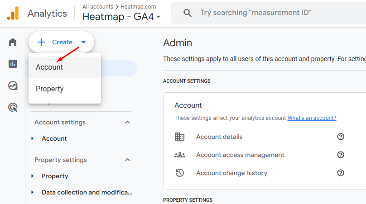The width and height of the screenshot is (366, 204).
Task: Open the Explore icon in sidebar
Action: click(13, 85)
